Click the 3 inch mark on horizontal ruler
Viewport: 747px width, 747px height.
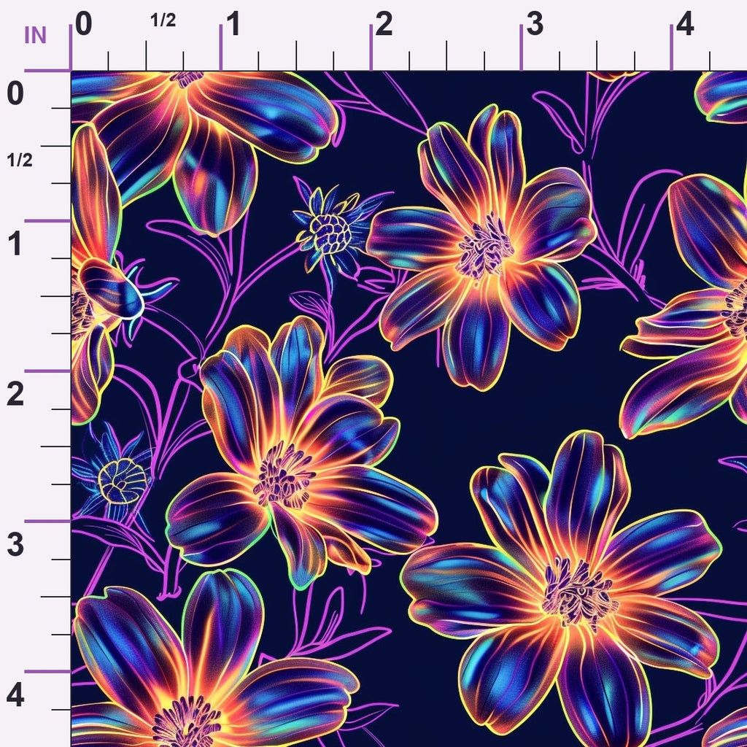point(535,24)
